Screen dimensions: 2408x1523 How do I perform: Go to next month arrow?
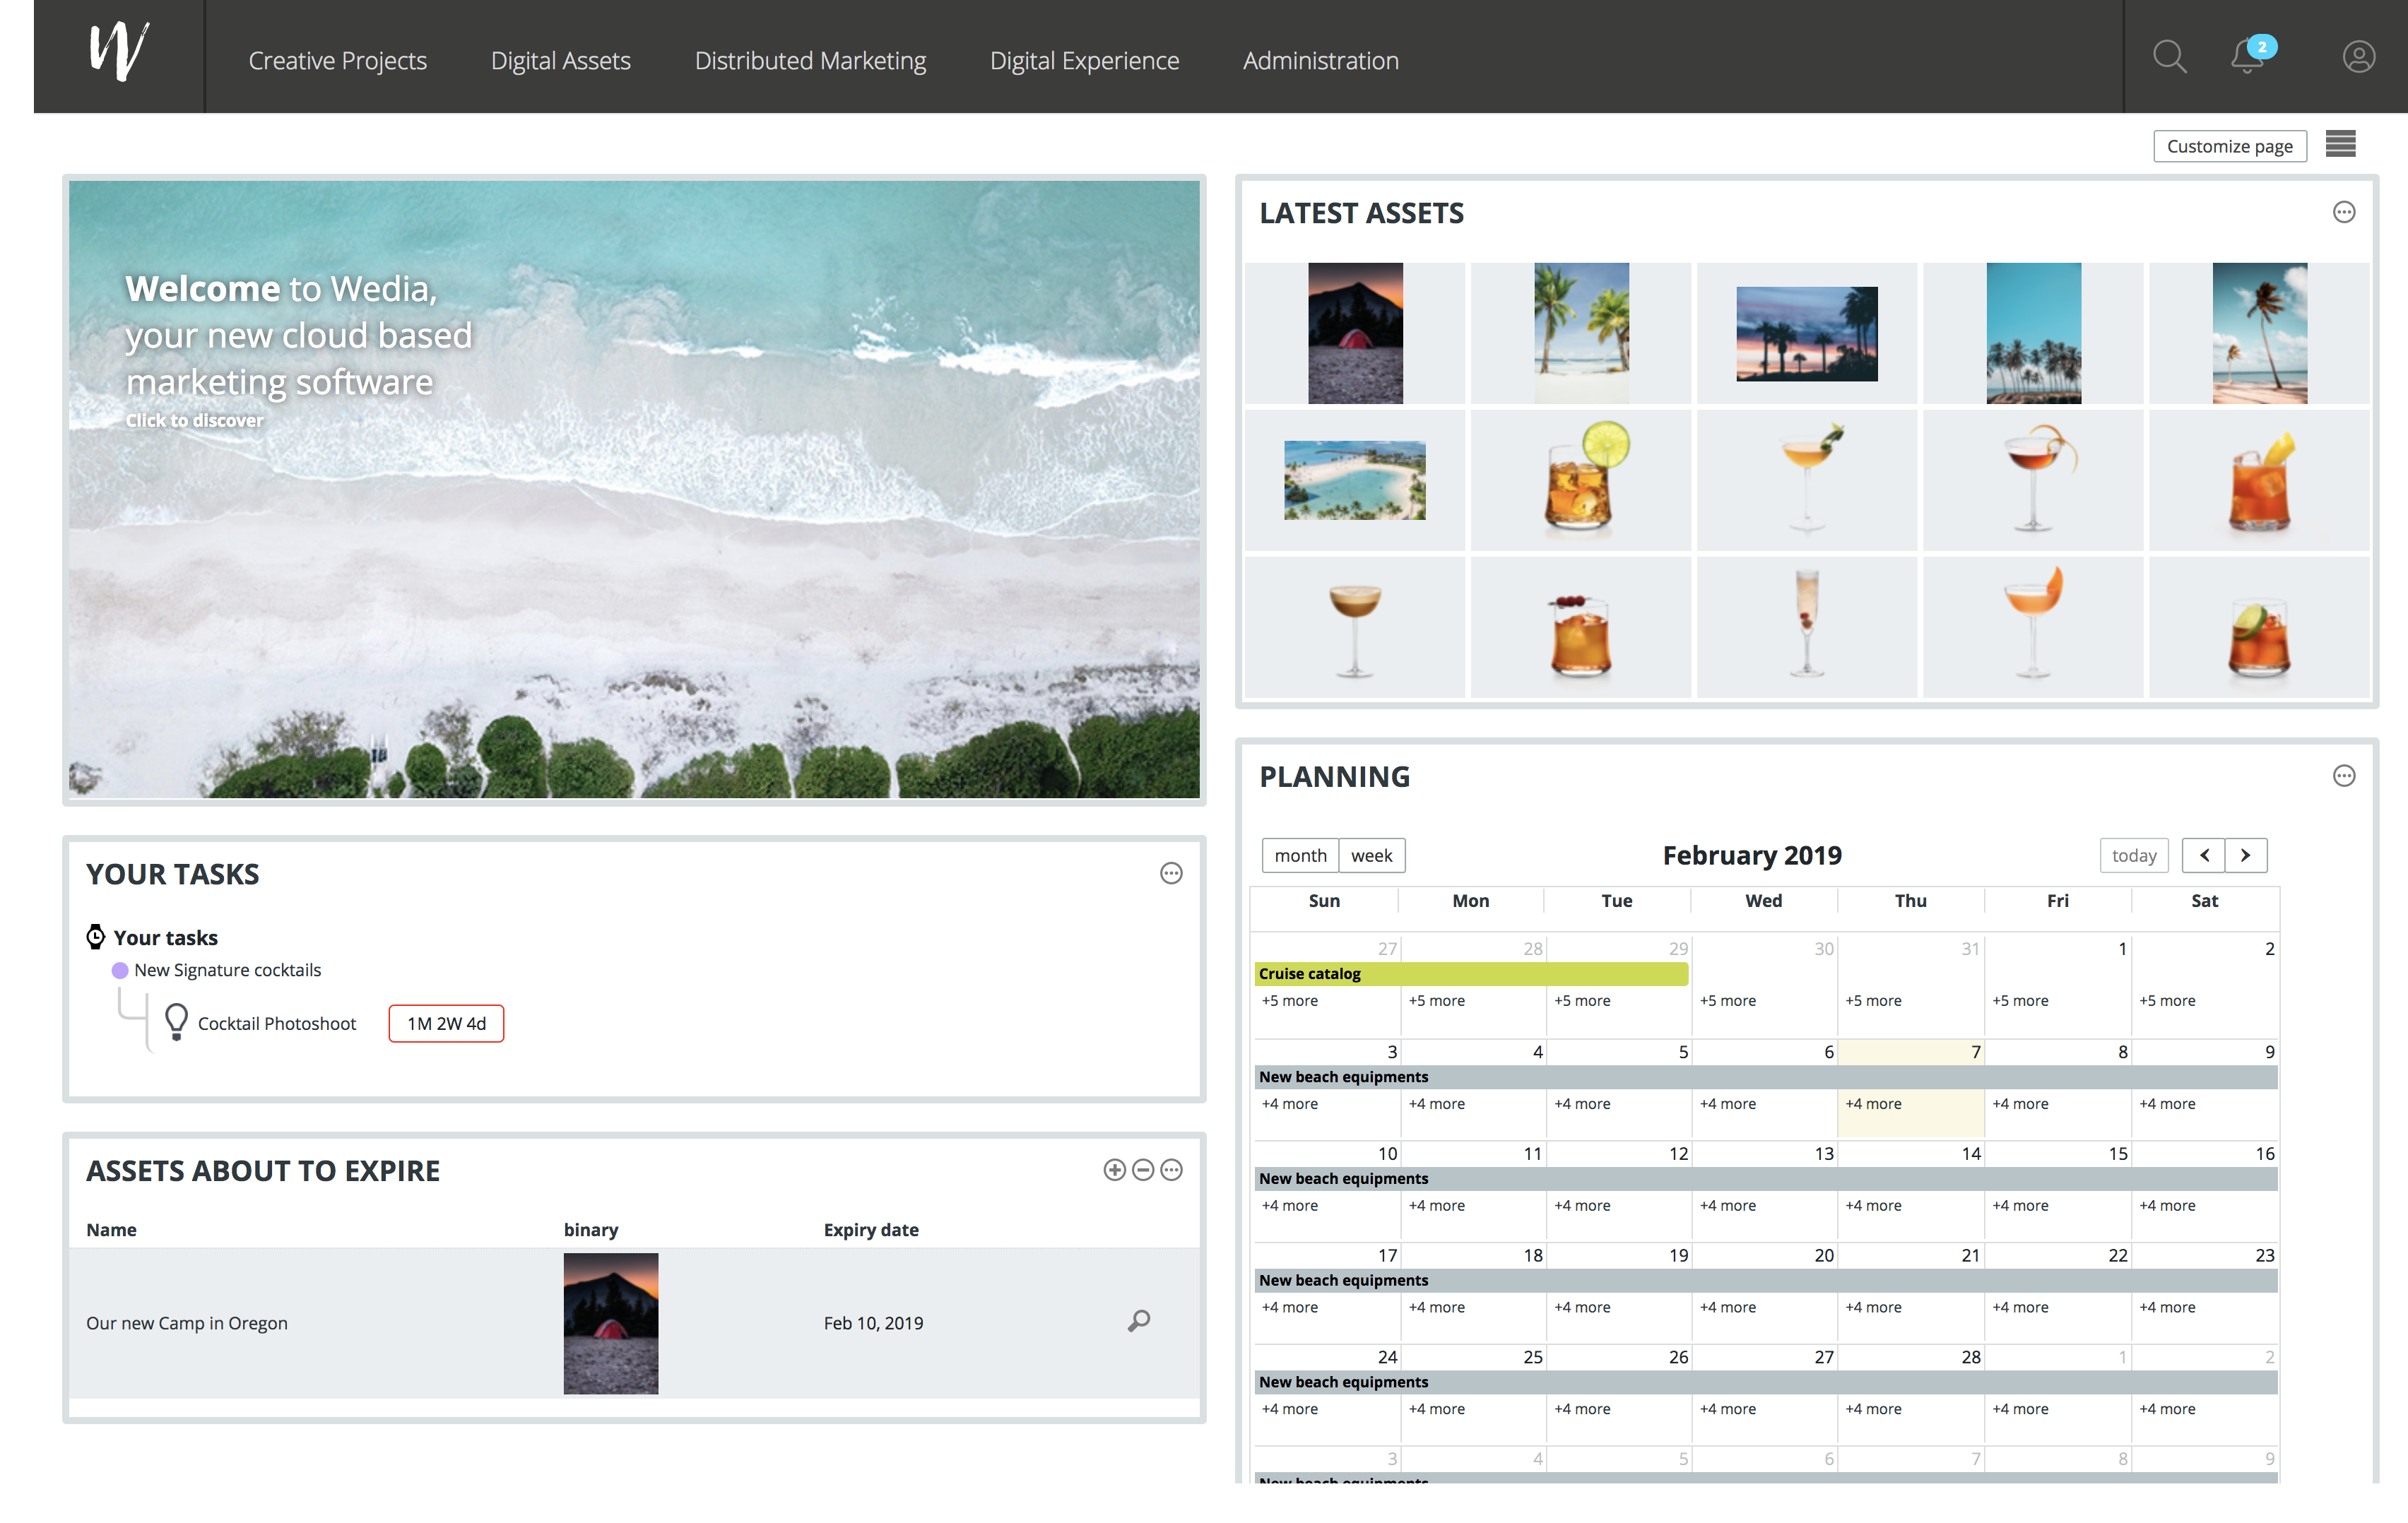[2245, 855]
